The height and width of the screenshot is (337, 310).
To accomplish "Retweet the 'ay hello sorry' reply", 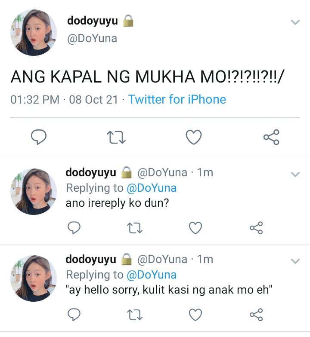I will 135,315.
